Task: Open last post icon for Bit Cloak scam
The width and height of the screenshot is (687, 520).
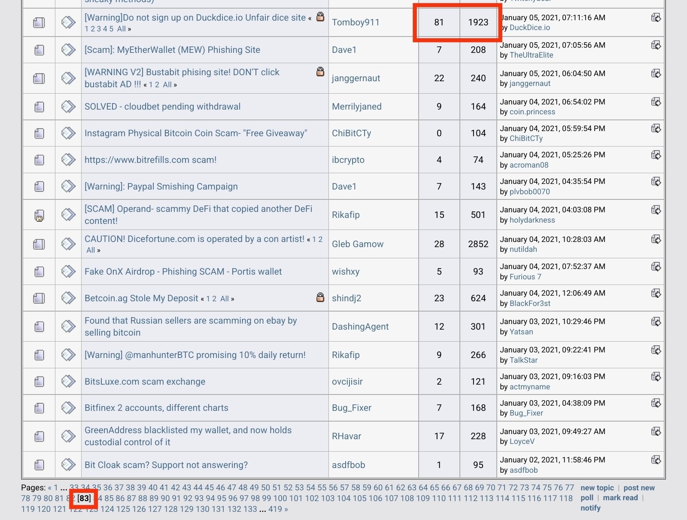Action: pyautogui.click(x=656, y=460)
